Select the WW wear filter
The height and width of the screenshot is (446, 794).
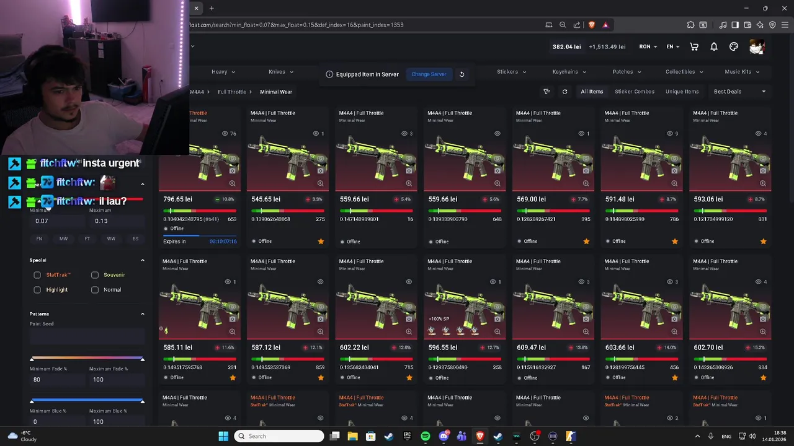[111, 238]
